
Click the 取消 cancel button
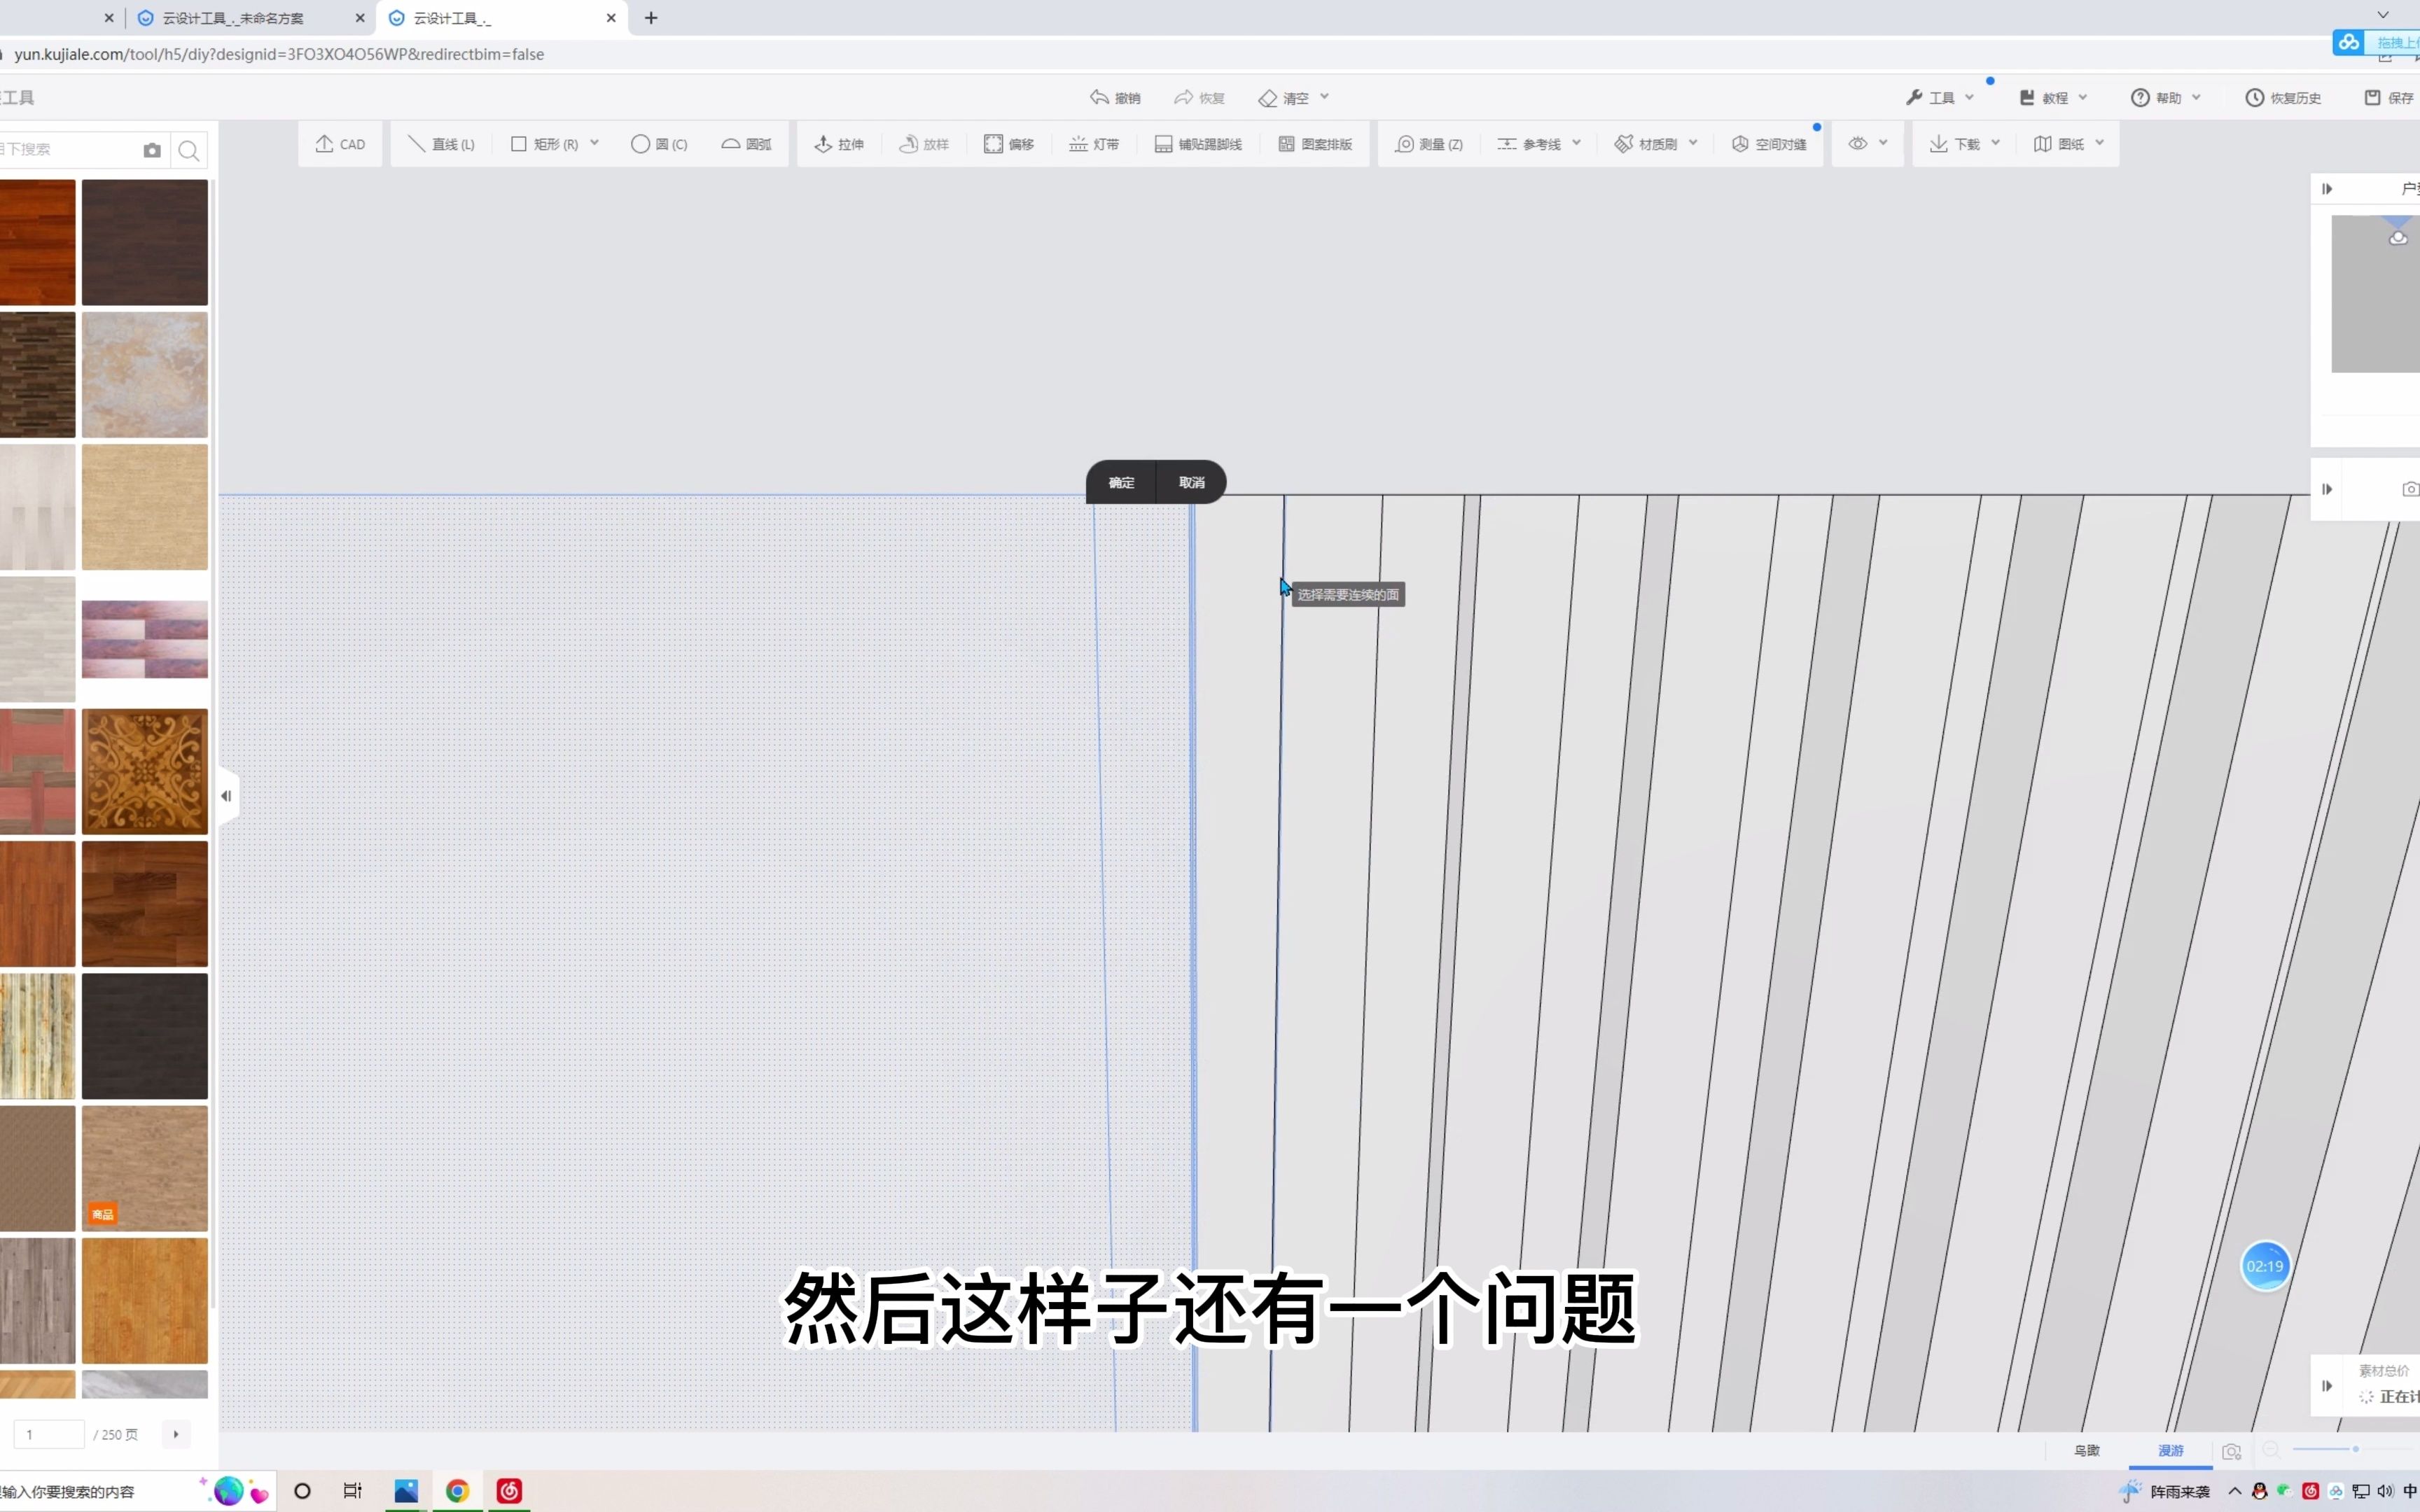tap(1190, 481)
